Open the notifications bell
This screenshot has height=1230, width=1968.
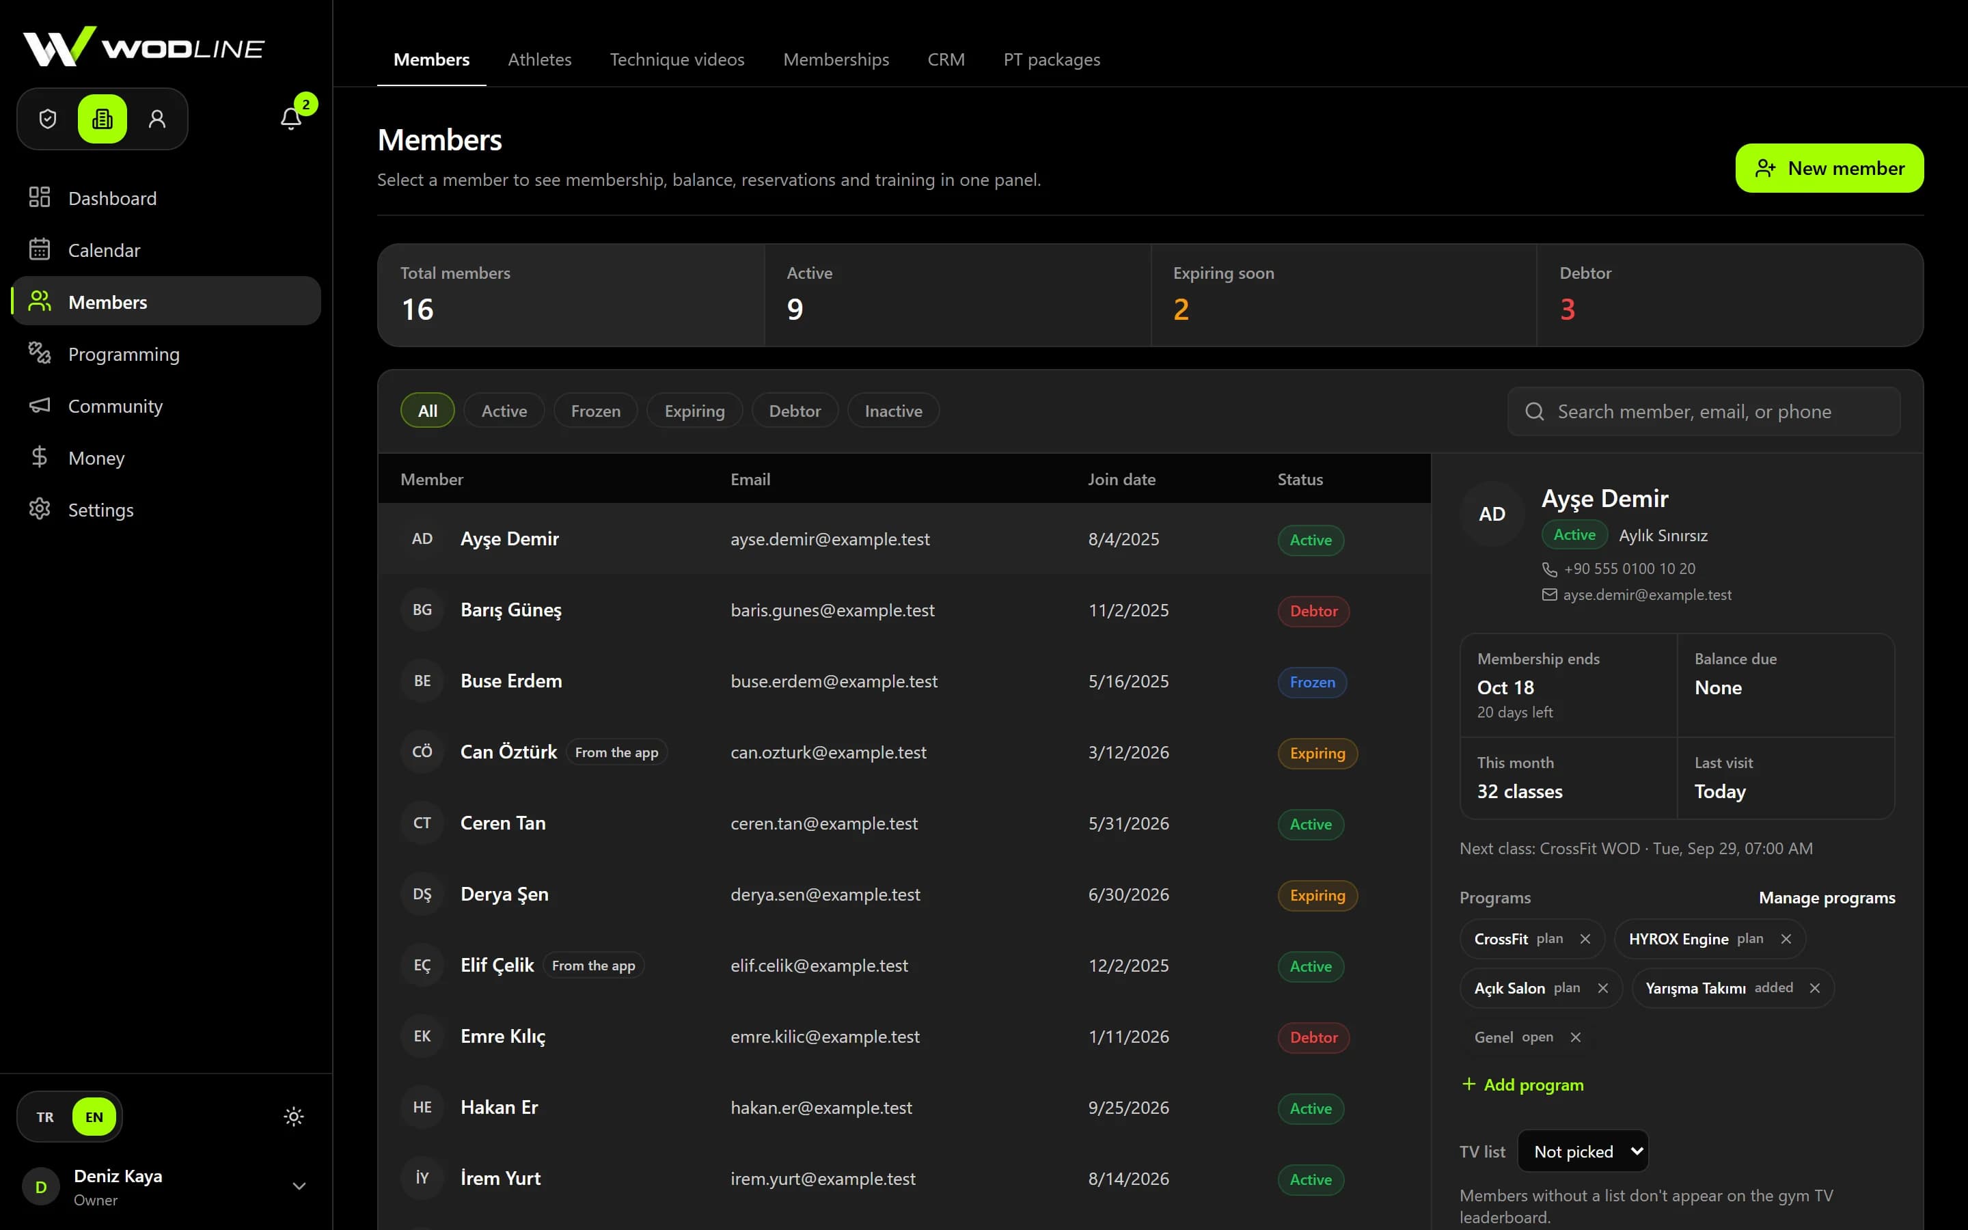291,119
